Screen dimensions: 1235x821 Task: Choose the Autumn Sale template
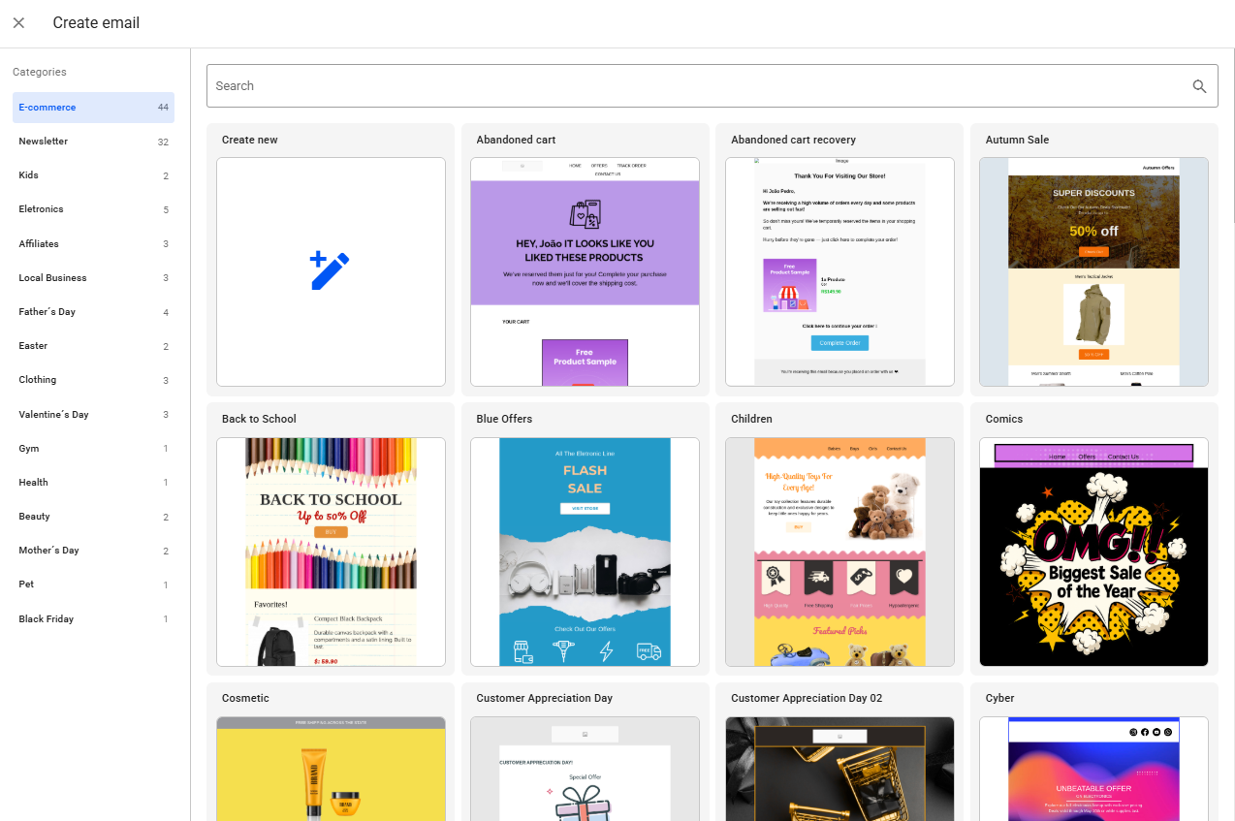1093,271
